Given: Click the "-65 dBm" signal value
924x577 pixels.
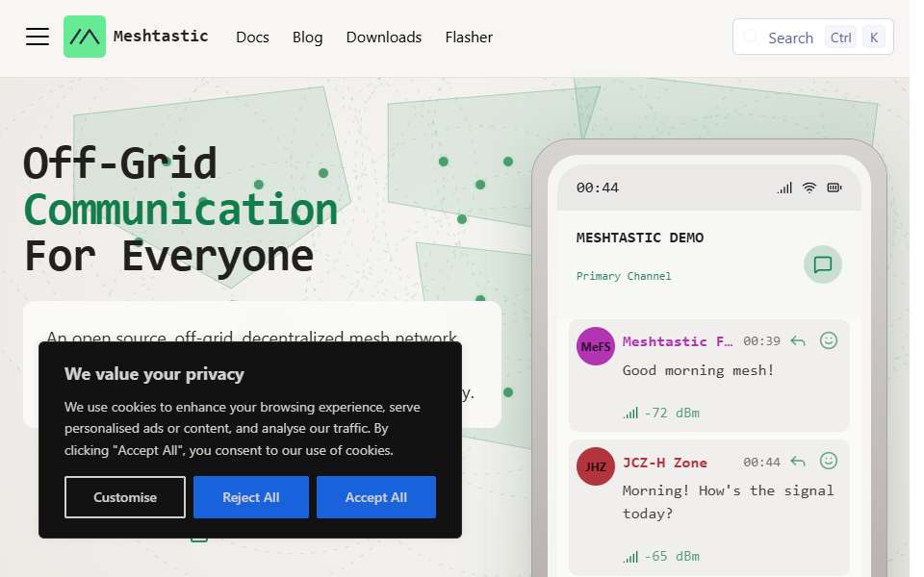Looking at the screenshot, I should 672,557.
